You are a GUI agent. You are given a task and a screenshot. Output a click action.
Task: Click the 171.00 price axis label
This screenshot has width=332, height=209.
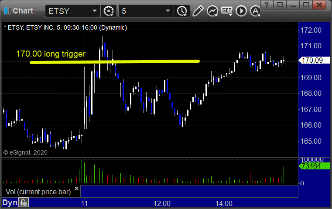[311, 46]
